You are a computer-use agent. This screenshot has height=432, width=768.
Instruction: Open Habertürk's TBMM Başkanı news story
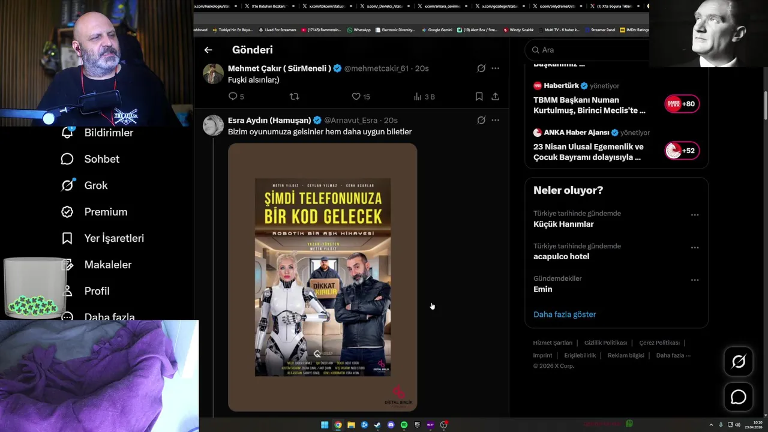(589, 105)
